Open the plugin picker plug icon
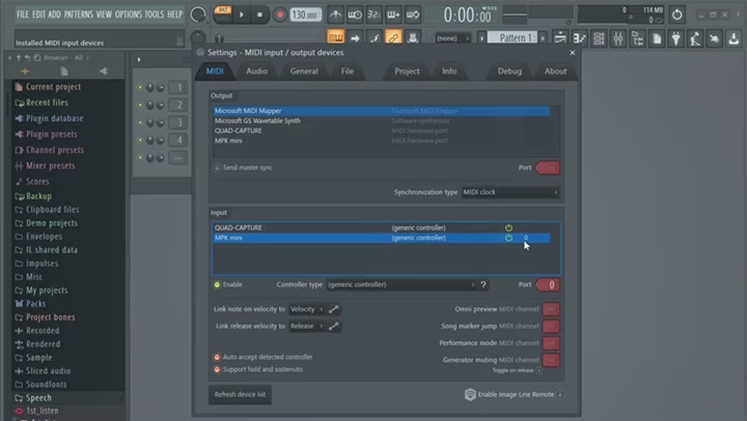This screenshot has width=747, height=421. (676, 39)
